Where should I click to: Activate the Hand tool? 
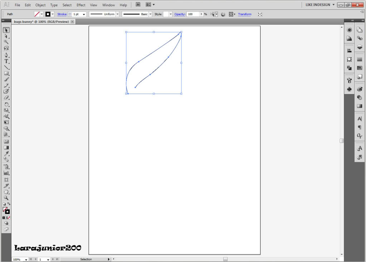6,191
